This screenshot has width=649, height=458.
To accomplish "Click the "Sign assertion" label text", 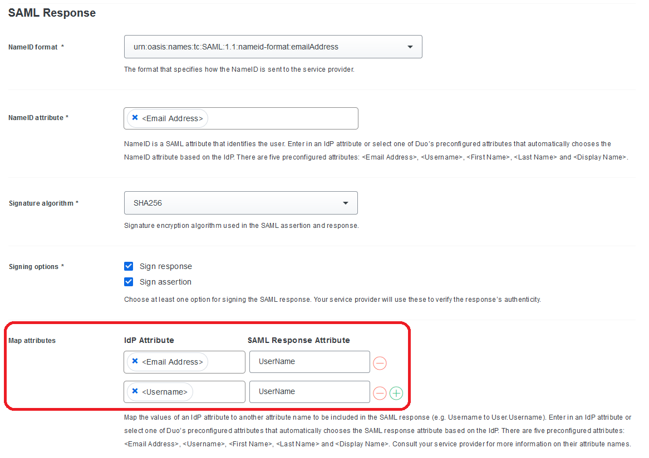I will (165, 282).
